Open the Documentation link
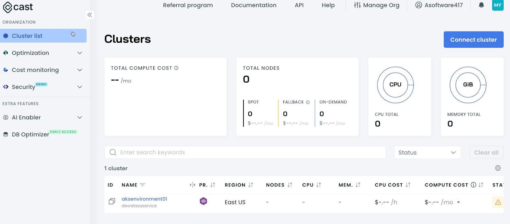 pyautogui.click(x=254, y=5)
